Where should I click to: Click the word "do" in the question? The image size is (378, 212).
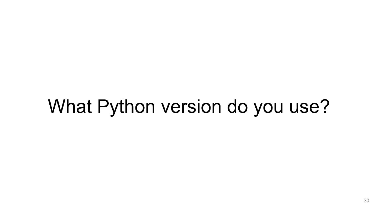tap(237, 106)
